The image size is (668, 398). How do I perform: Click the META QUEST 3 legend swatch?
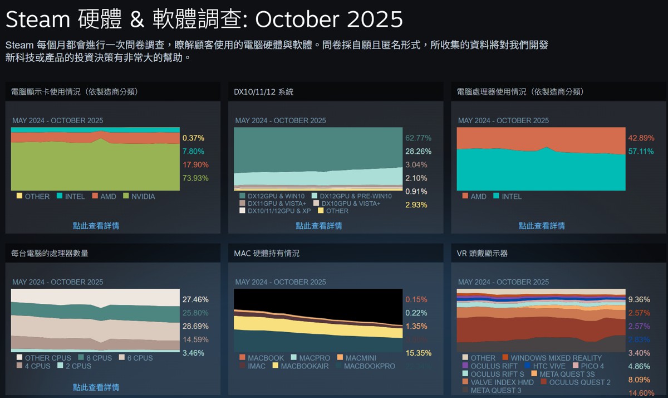(x=465, y=390)
